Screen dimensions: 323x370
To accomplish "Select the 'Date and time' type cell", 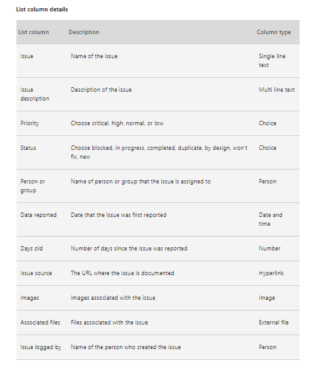I will (x=271, y=219).
